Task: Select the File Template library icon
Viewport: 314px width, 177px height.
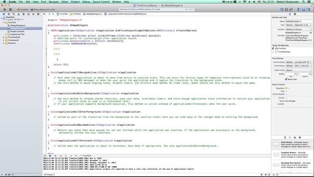Action: pyautogui.click(x=285, y=138)
